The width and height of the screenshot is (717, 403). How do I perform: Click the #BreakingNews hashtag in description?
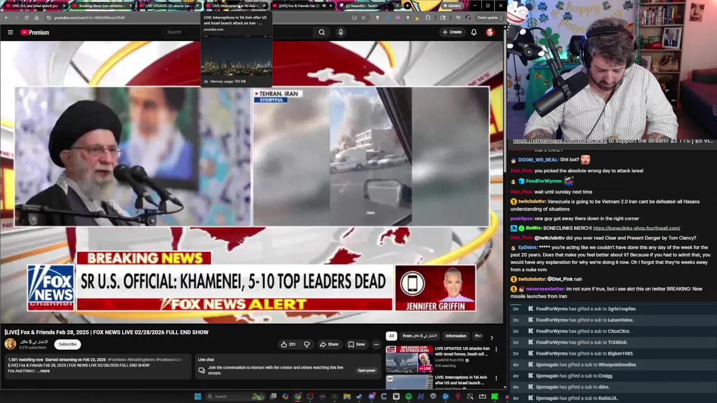141,360
